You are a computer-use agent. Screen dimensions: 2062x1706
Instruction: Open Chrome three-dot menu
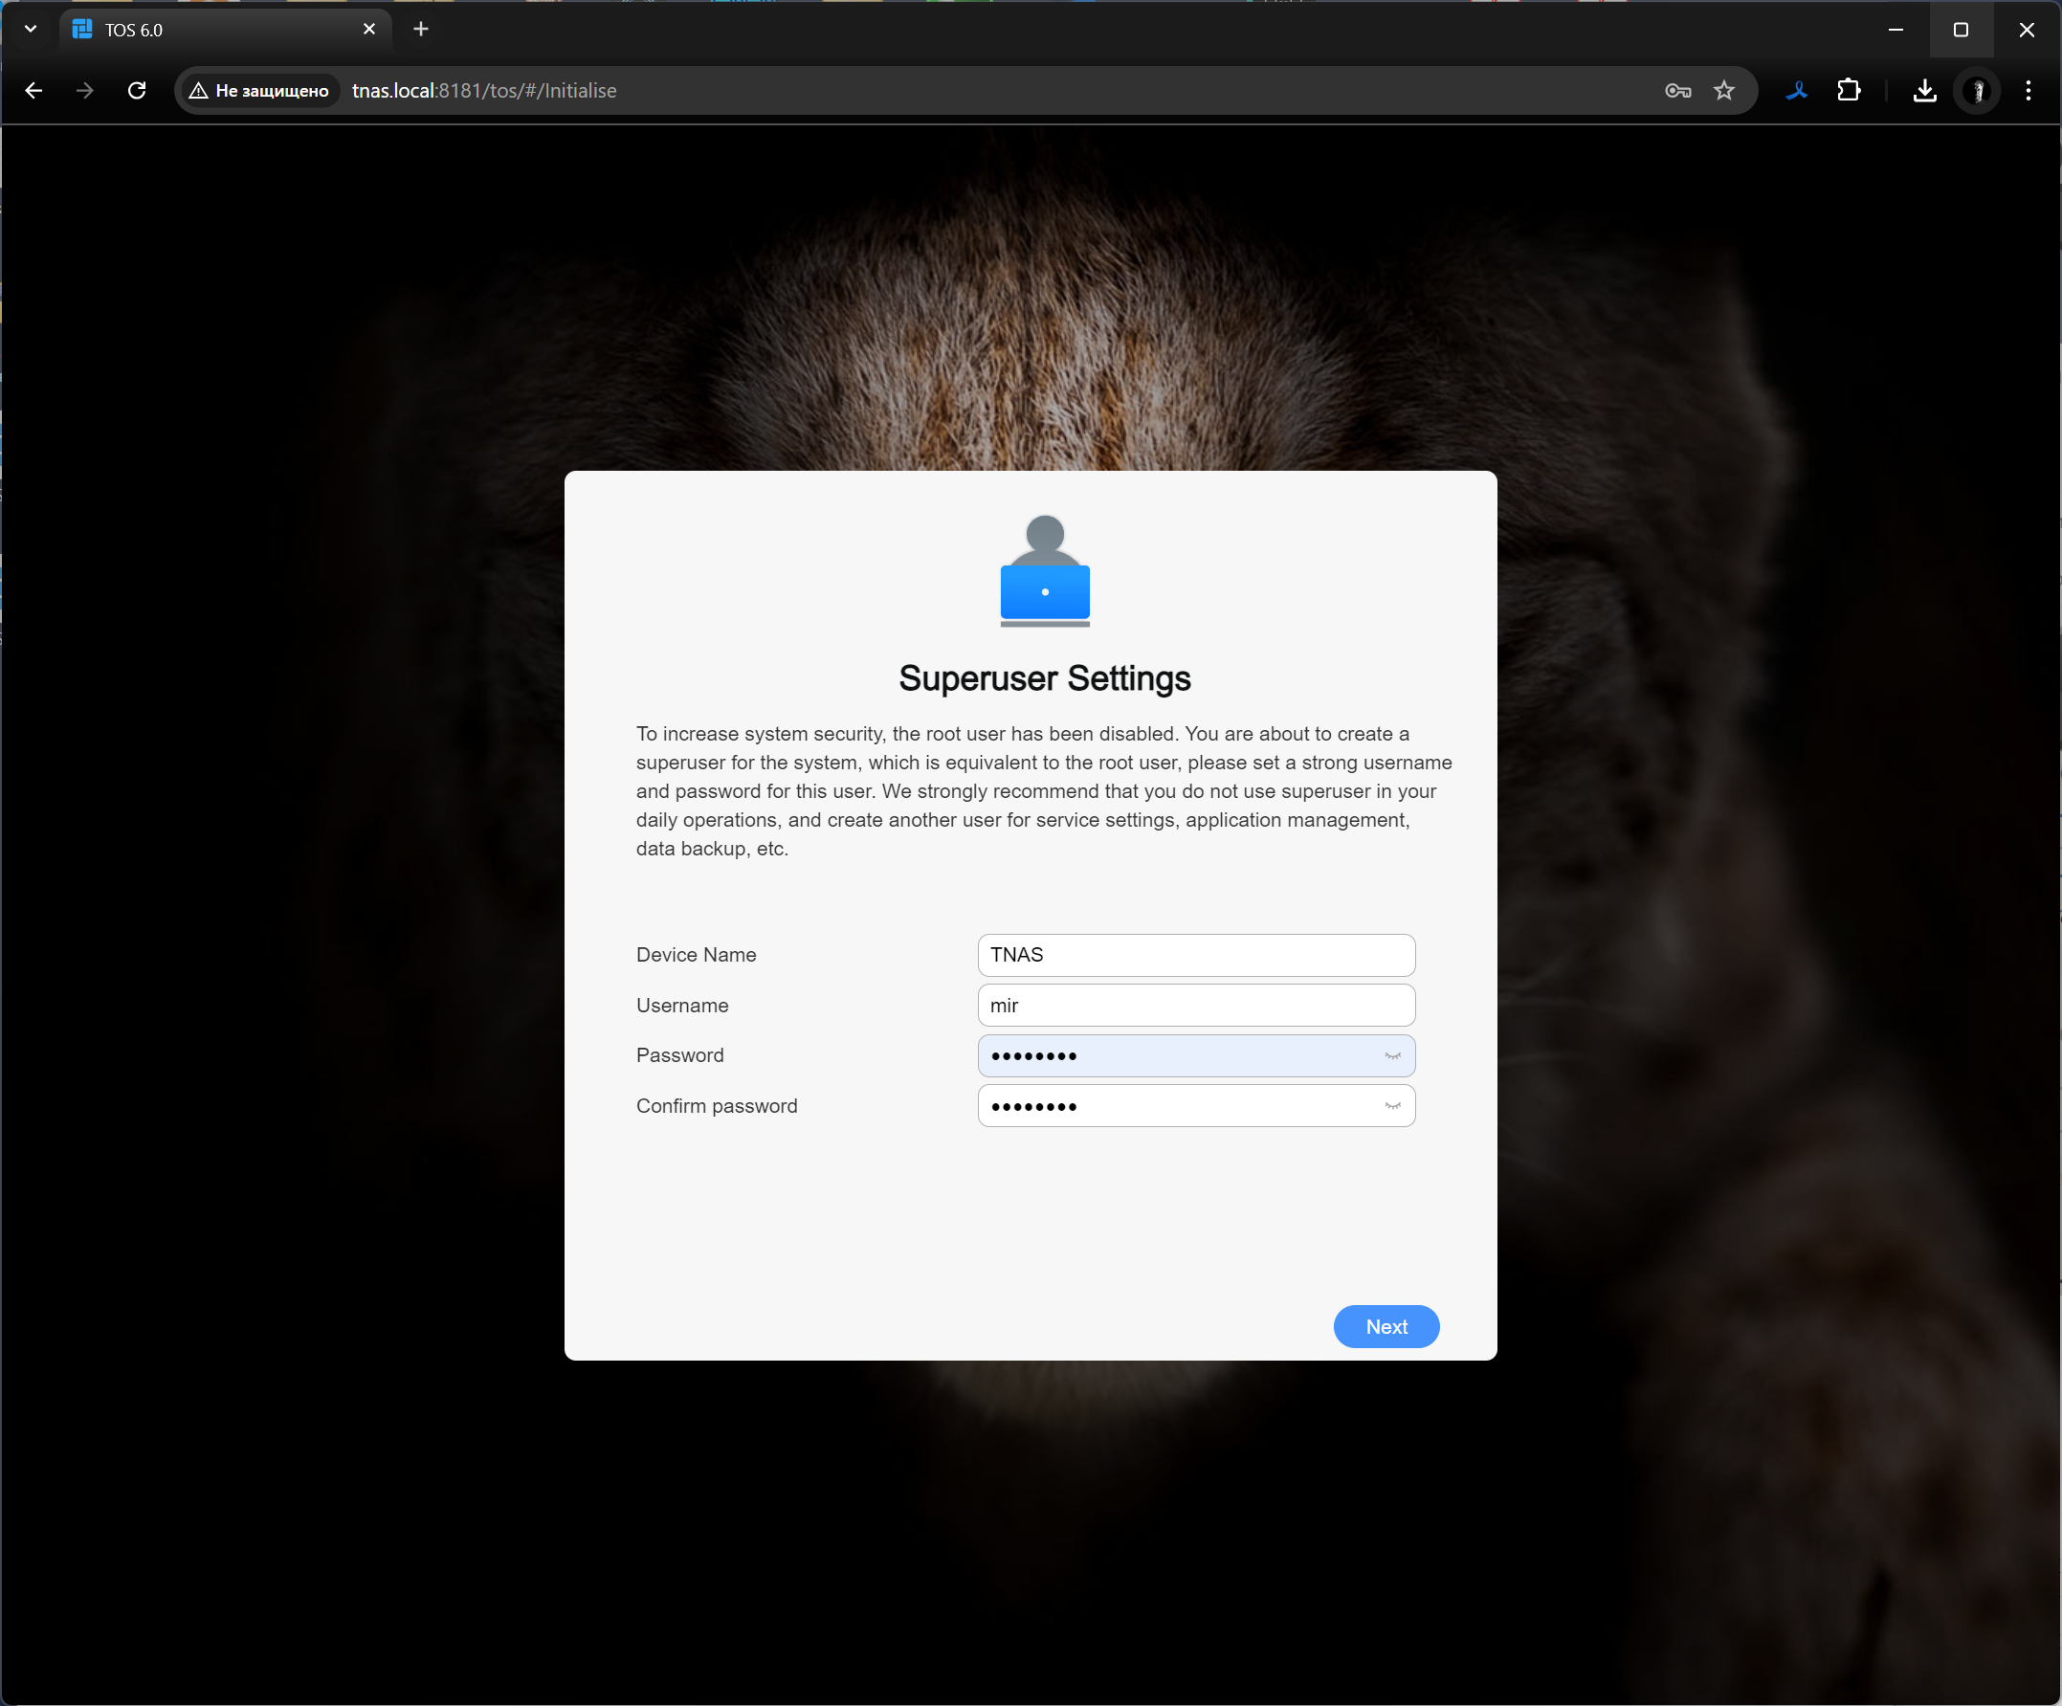pyautogui.click(x=2028, y=90)
